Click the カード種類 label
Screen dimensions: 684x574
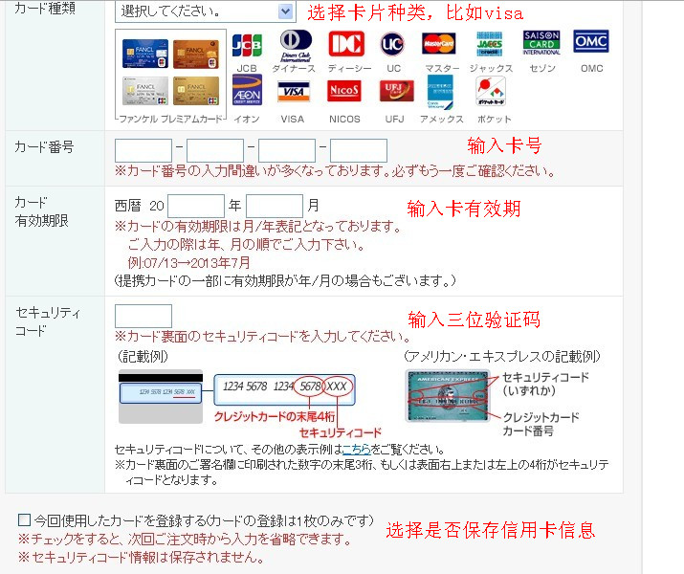pyautogui.click(x=45, y=9)
